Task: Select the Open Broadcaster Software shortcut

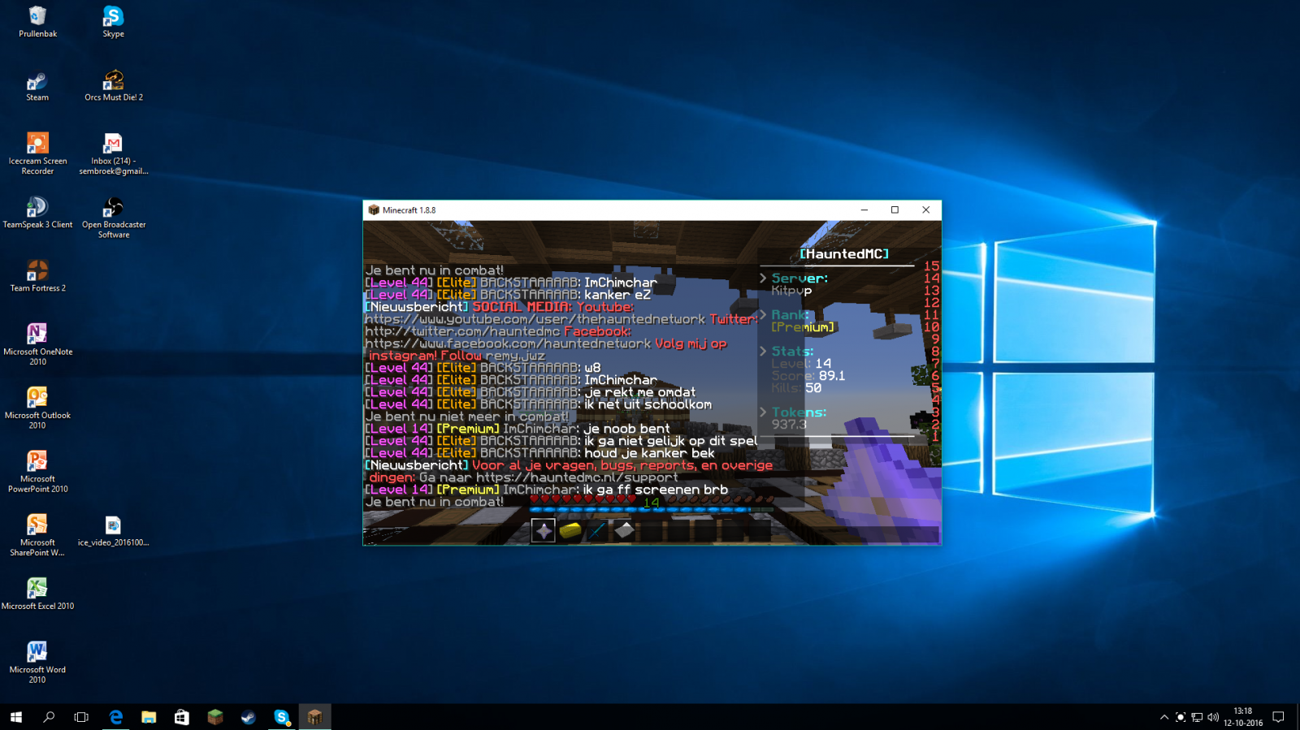Action: (x=114, y=218)
